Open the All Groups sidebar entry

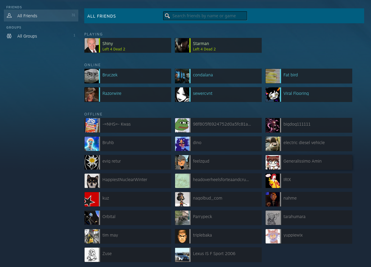coord(41,36)
